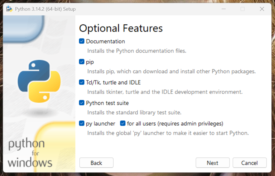275x176 pixels.
Task: Toggle the pip checkbox
Action: click(x=82, y=62)
